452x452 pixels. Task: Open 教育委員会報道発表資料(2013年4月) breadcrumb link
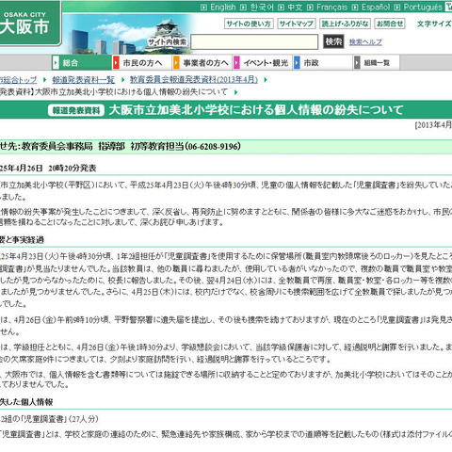pyautogui.click(x=194, y=80)
